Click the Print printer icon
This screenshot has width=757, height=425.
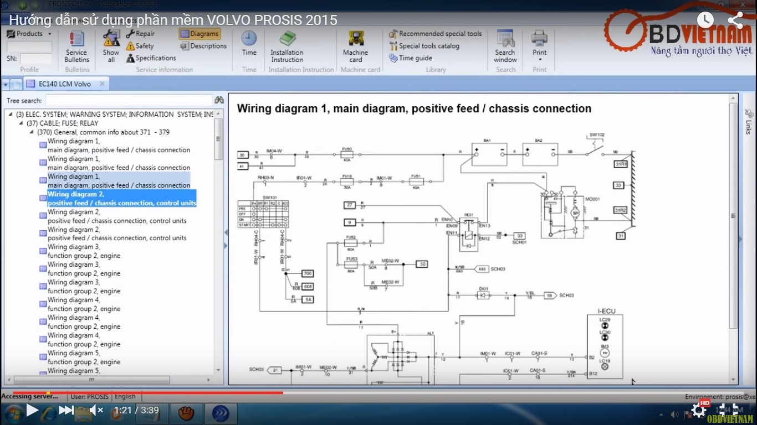(540, 38)
